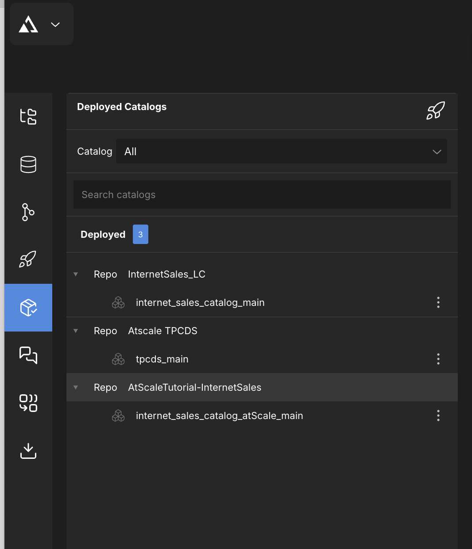472x549 pixels.
Task: Open the conversion icon in sidebar
Action: (x=28, y=403)
